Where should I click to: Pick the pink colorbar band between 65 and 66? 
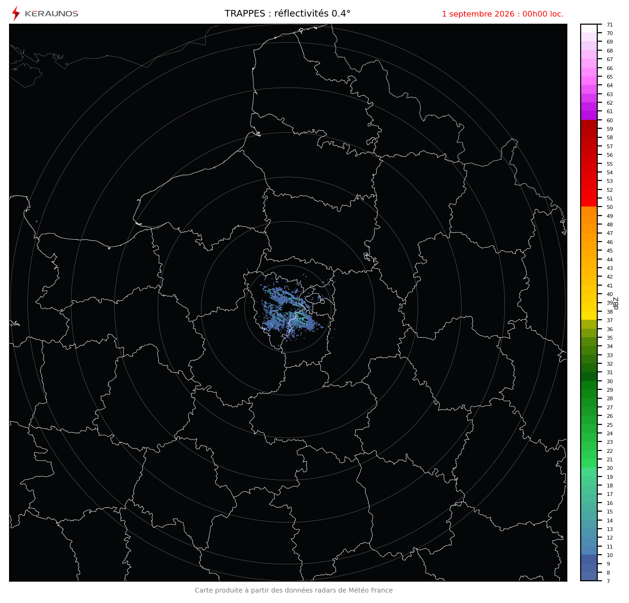[589, 72]
